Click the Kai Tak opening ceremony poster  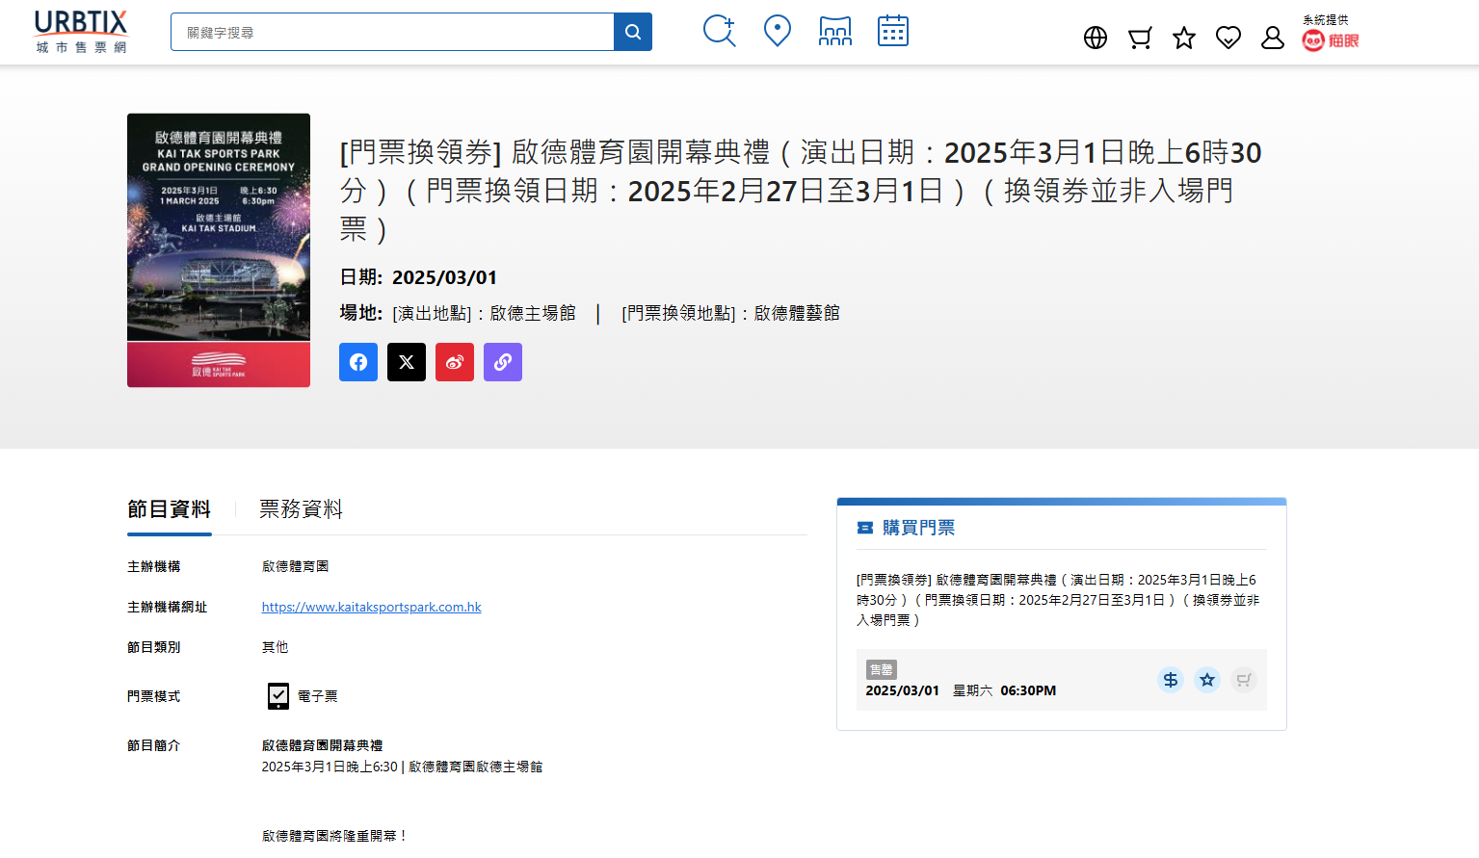click(x=219, y=249)
